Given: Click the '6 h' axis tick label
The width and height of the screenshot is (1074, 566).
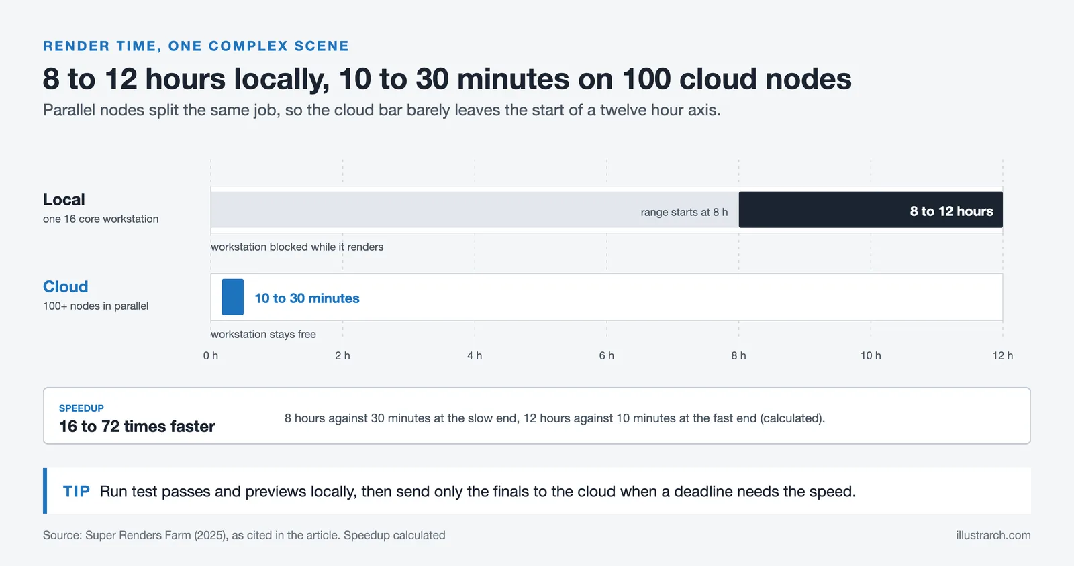Looking at the screenshot, I should [x=607, y=356].
